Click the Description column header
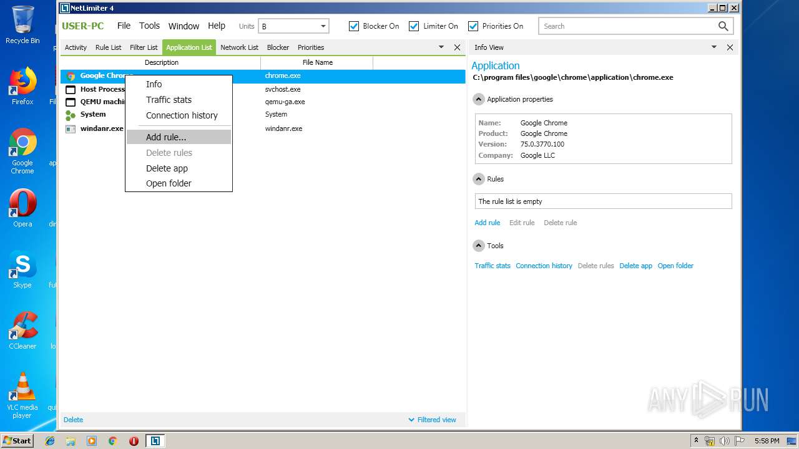This screenshot has width=799, height=449. pos(161,62)
